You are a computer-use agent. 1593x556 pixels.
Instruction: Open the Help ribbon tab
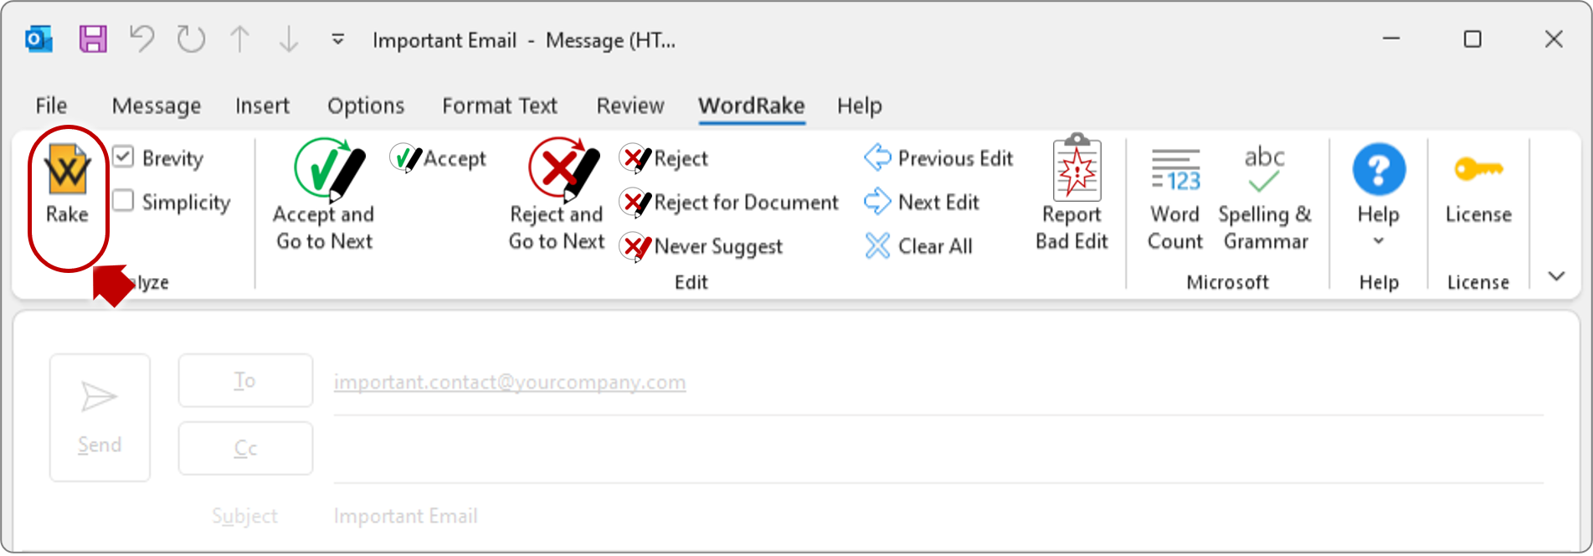pos(860,106)
